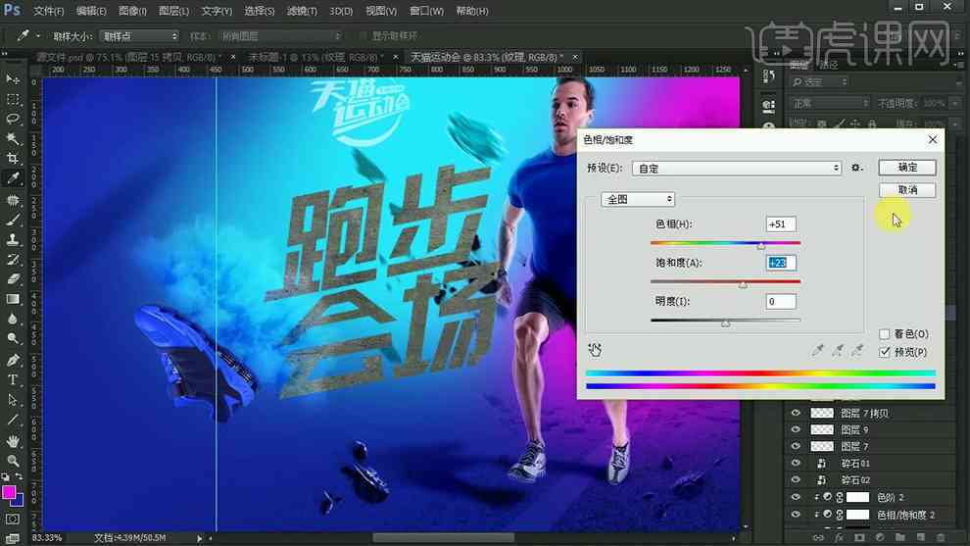Image resolution: width=970 pixels, height=546 pixels.
Task: Uncheck the 预览 (Preview) checkbox
Action: click(885, 352)
